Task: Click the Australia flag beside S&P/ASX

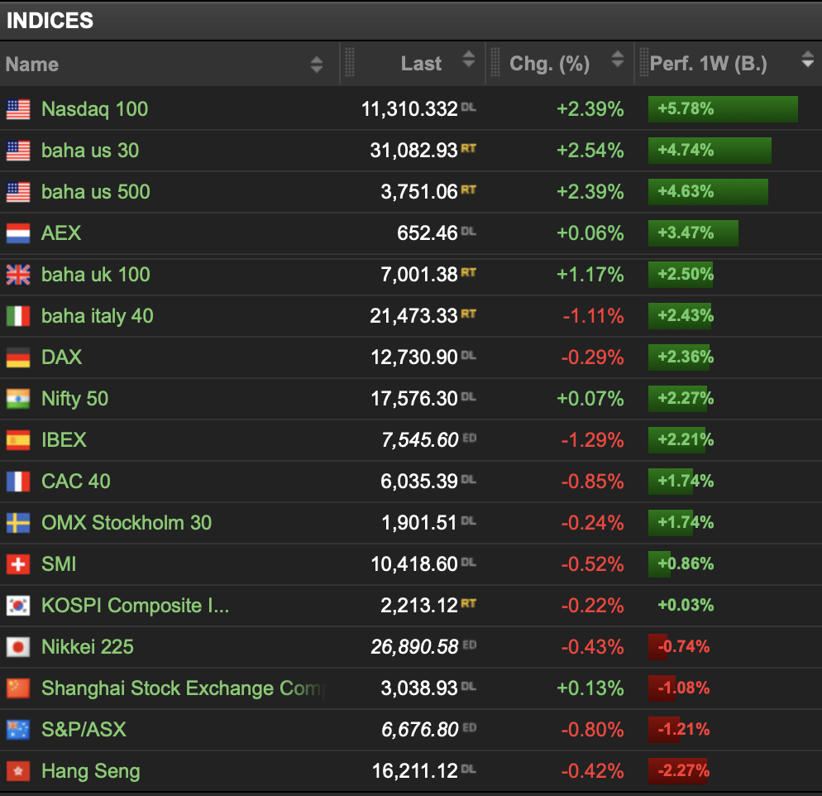Action: (x=18, y=730)
